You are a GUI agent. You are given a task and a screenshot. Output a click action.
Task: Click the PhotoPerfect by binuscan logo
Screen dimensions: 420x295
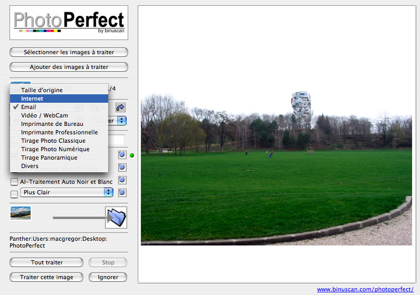[69, 23]
